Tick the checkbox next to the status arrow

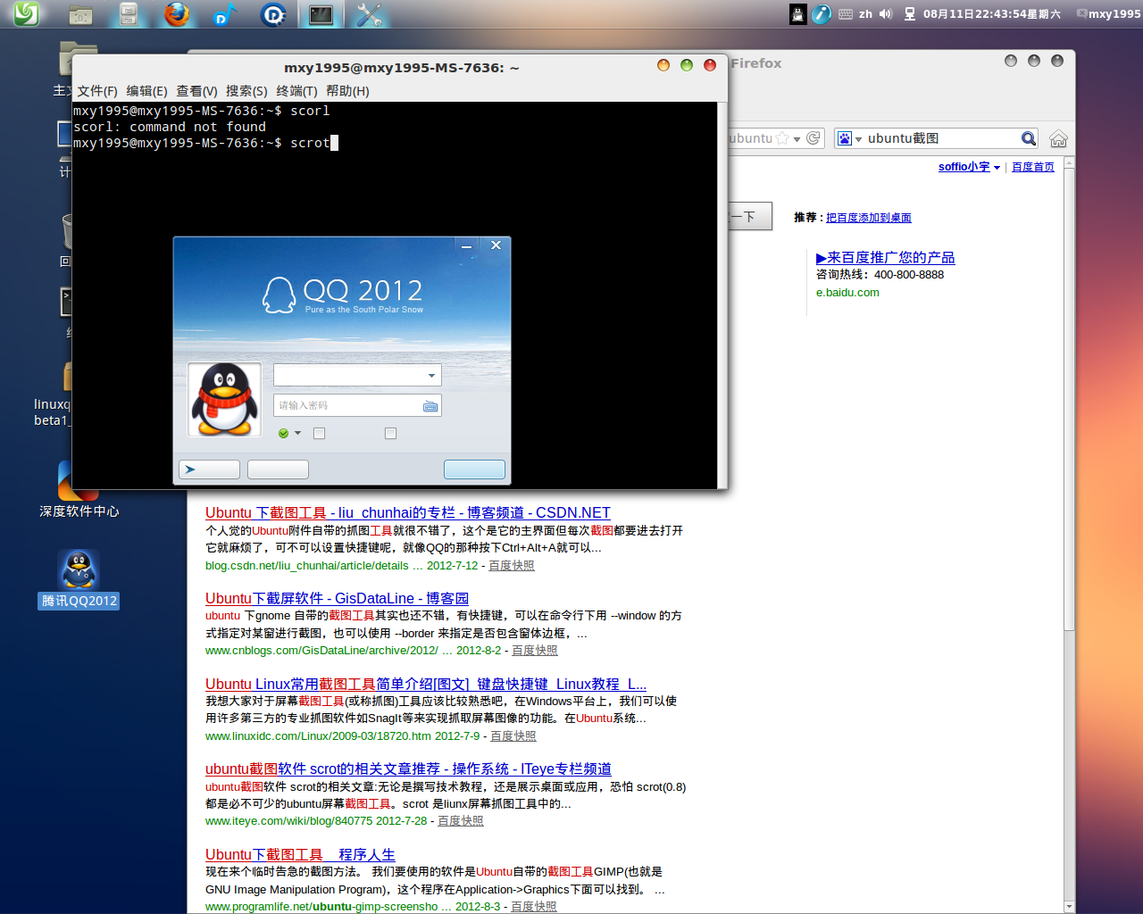click(319, 434)
